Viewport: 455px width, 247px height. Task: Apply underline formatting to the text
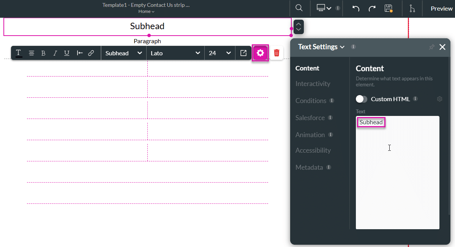66,53
